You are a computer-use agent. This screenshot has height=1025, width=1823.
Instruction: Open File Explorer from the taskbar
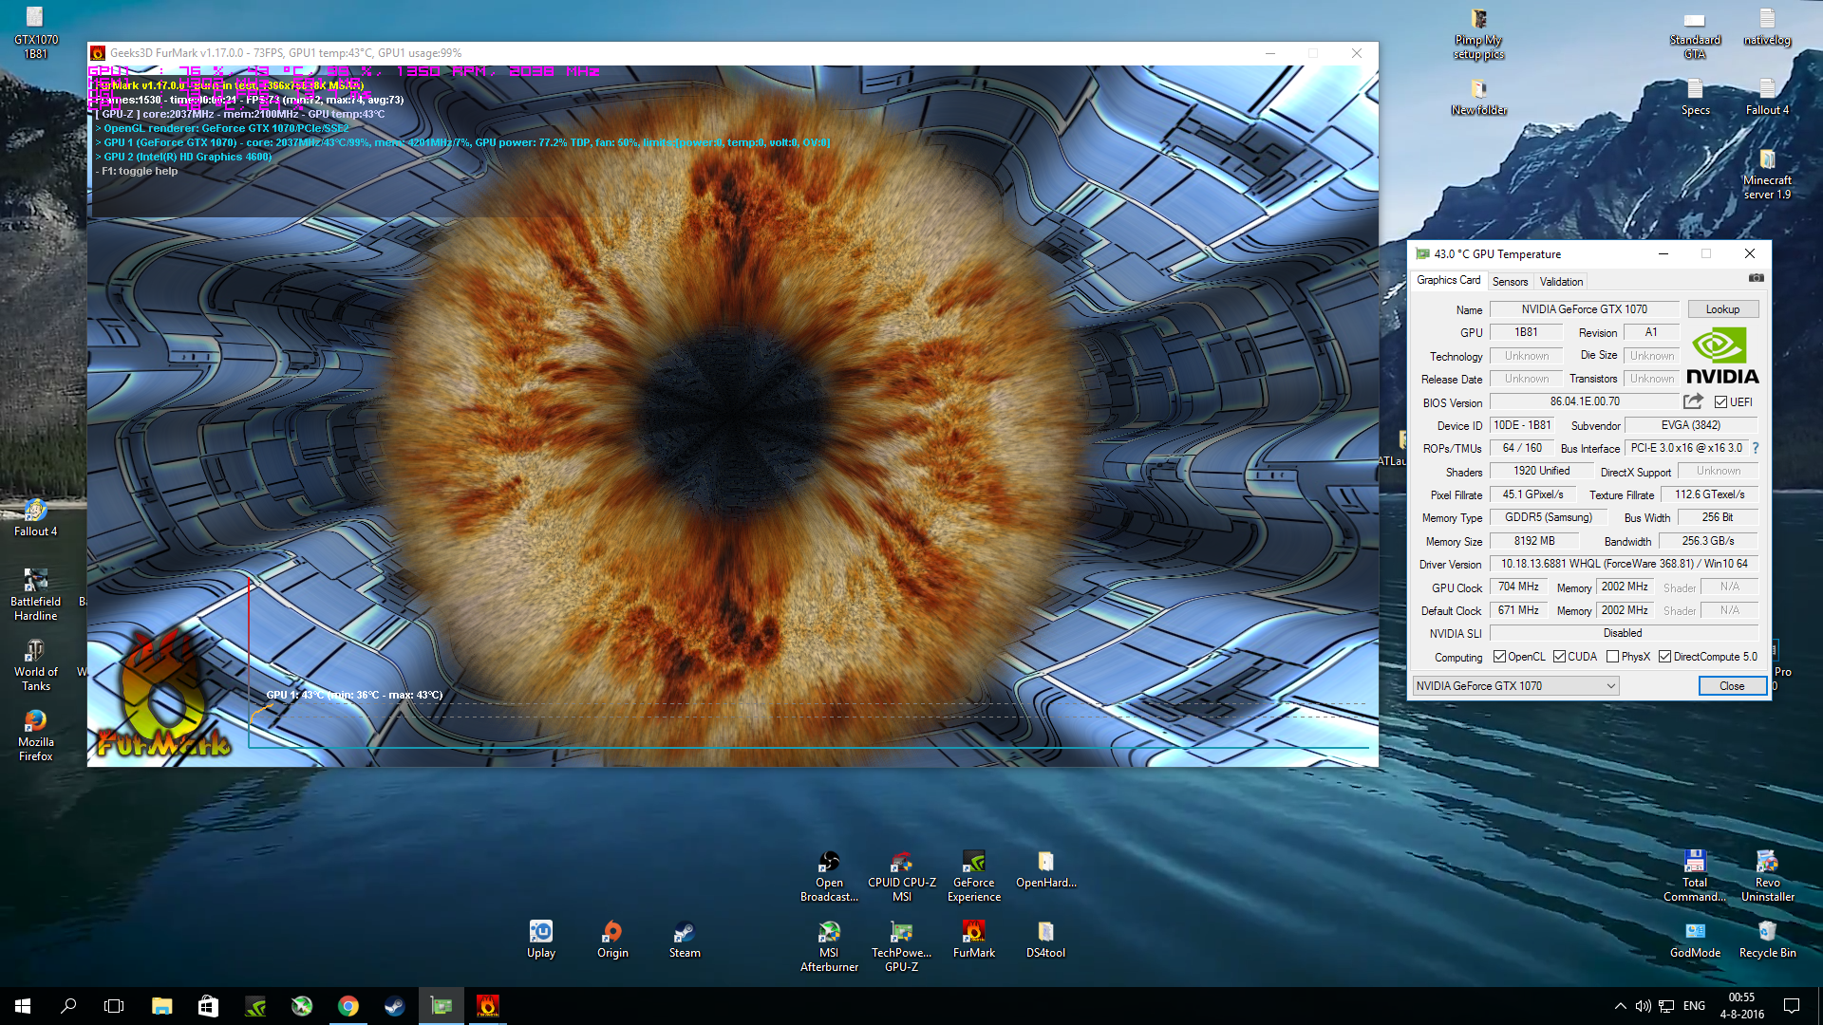coord(161,1006)
